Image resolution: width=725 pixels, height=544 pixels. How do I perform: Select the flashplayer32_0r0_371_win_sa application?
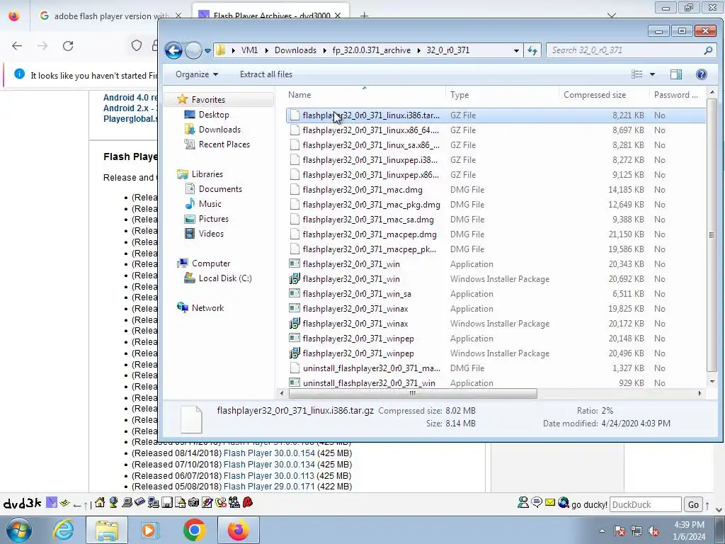tap(357, 294)
